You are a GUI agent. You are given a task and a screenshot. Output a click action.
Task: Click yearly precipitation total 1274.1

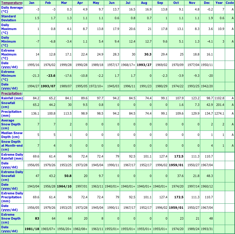click(219, 113)
